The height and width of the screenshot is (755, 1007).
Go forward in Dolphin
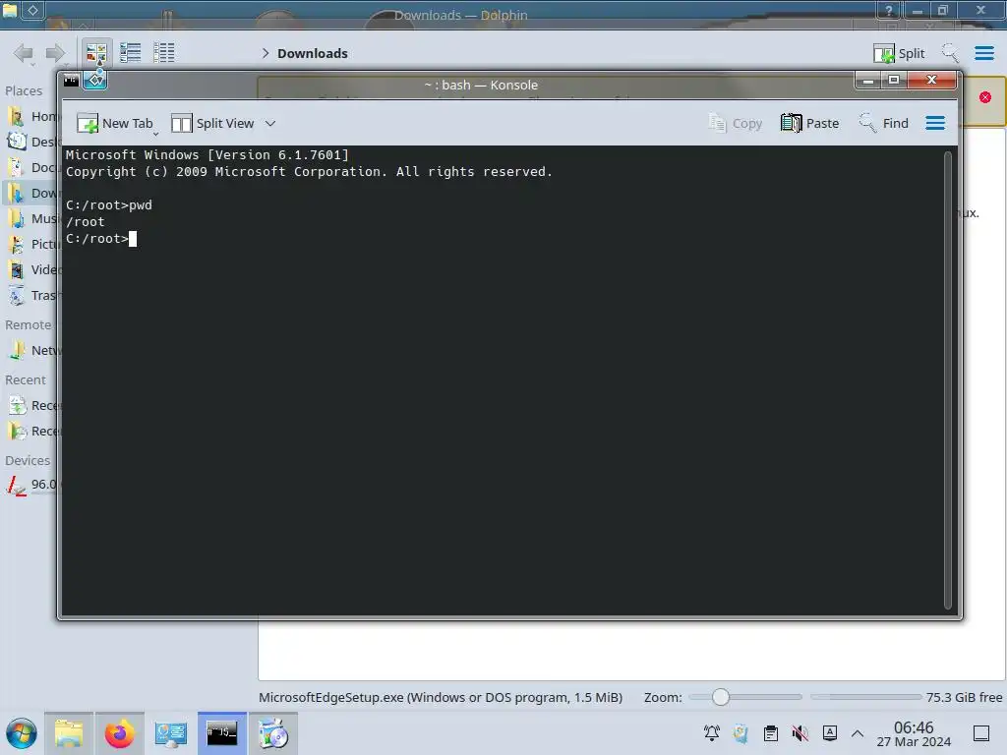(x=56, y=53)
